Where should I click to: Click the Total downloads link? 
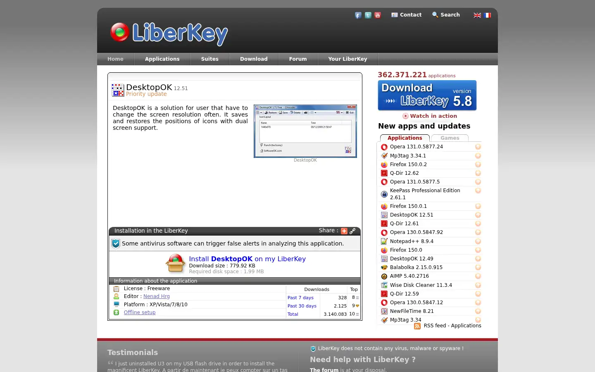tap(293, 314)
